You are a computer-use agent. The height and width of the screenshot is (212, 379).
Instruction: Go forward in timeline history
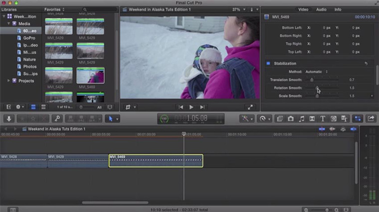(15, 129)
